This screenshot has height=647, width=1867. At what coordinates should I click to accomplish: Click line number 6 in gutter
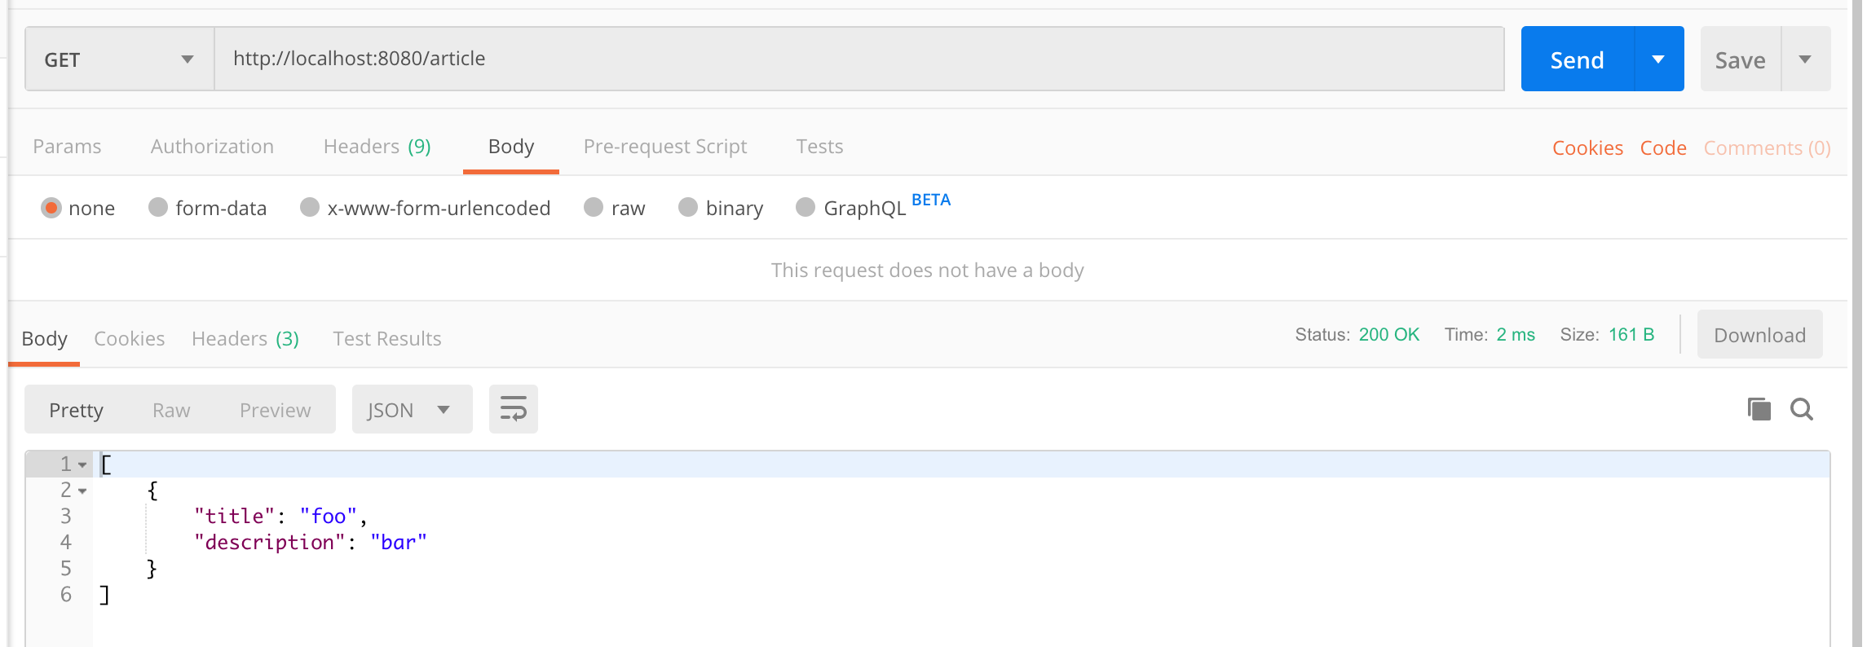coord(66,595)
